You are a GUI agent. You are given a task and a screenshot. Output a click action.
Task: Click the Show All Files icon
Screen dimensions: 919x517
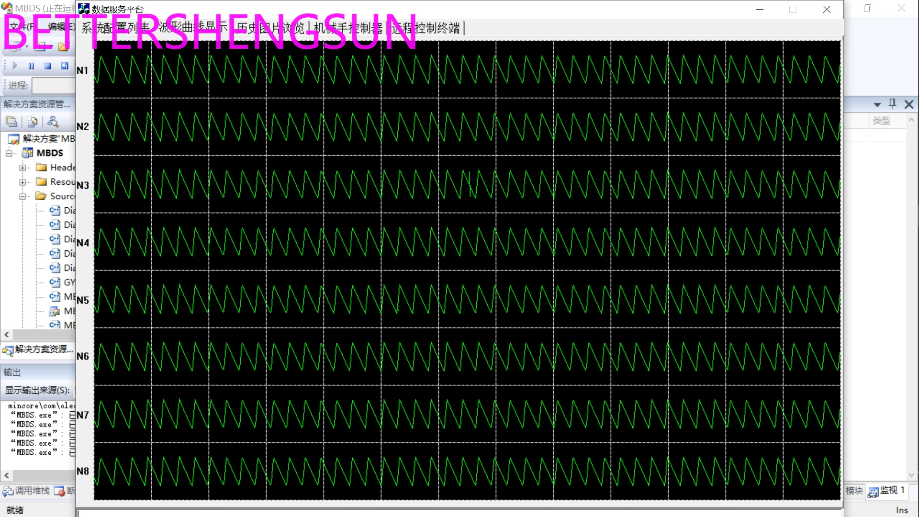point(33,122)
